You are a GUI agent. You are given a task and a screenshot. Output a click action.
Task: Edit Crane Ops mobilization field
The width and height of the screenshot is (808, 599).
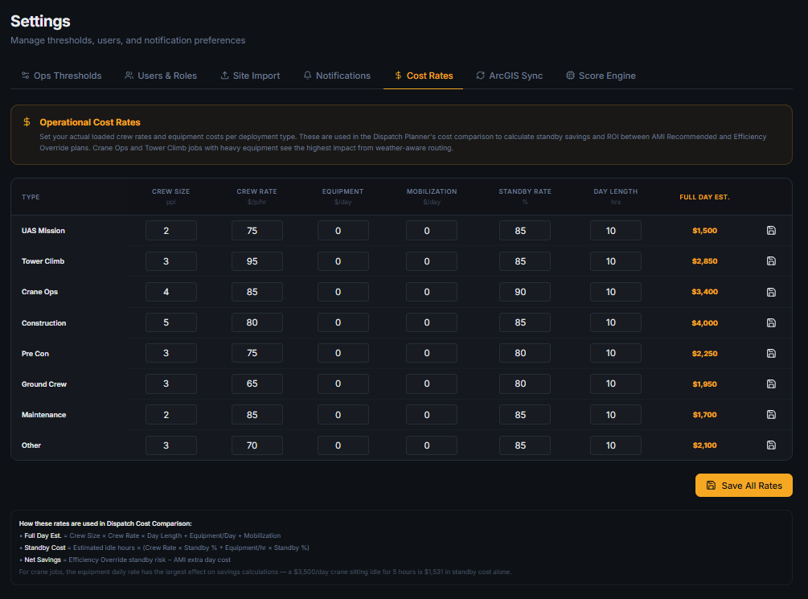[x=432, y=292]
